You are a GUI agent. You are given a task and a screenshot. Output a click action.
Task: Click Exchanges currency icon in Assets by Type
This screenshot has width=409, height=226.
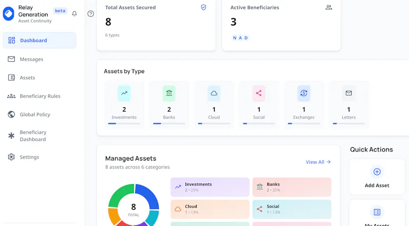click(x=304, y=93)
